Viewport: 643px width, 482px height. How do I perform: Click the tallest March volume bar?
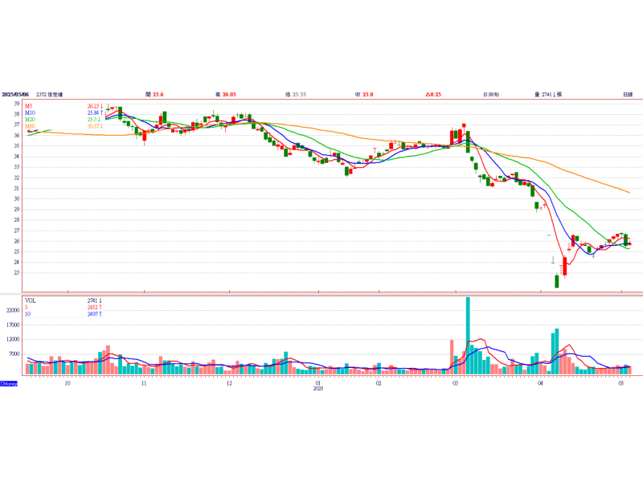[468, 336]
